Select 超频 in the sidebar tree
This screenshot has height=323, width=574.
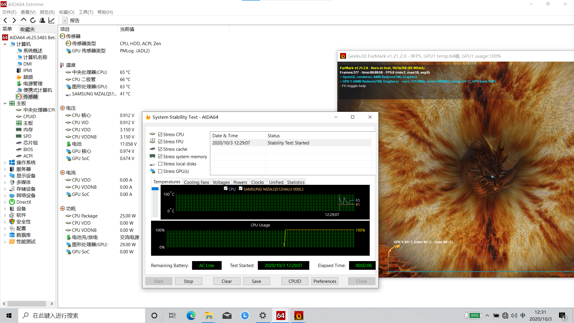tap(28, 77)
